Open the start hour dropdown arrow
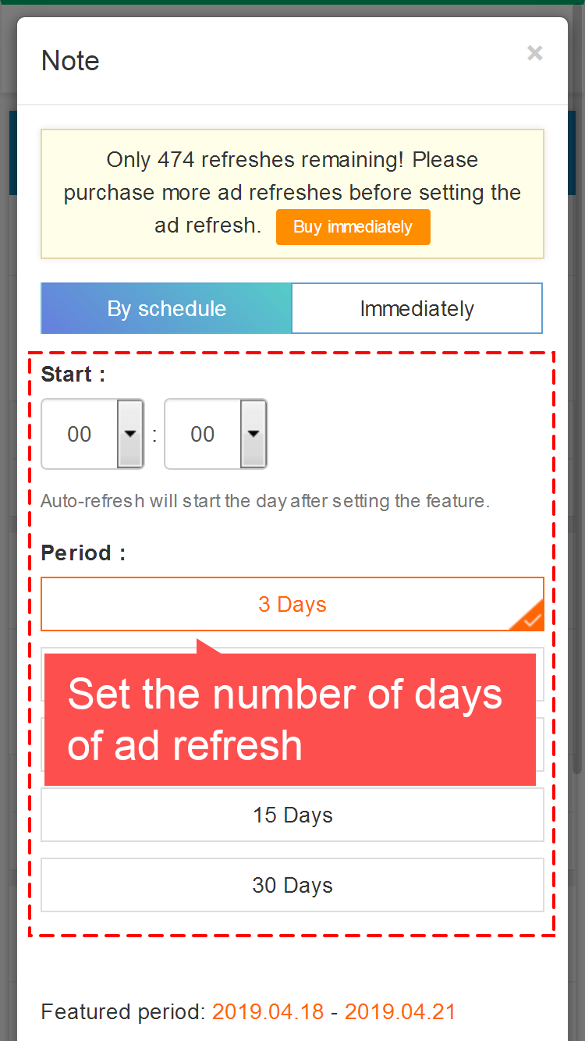This screenshot has height=1041, width=585. 130,434
